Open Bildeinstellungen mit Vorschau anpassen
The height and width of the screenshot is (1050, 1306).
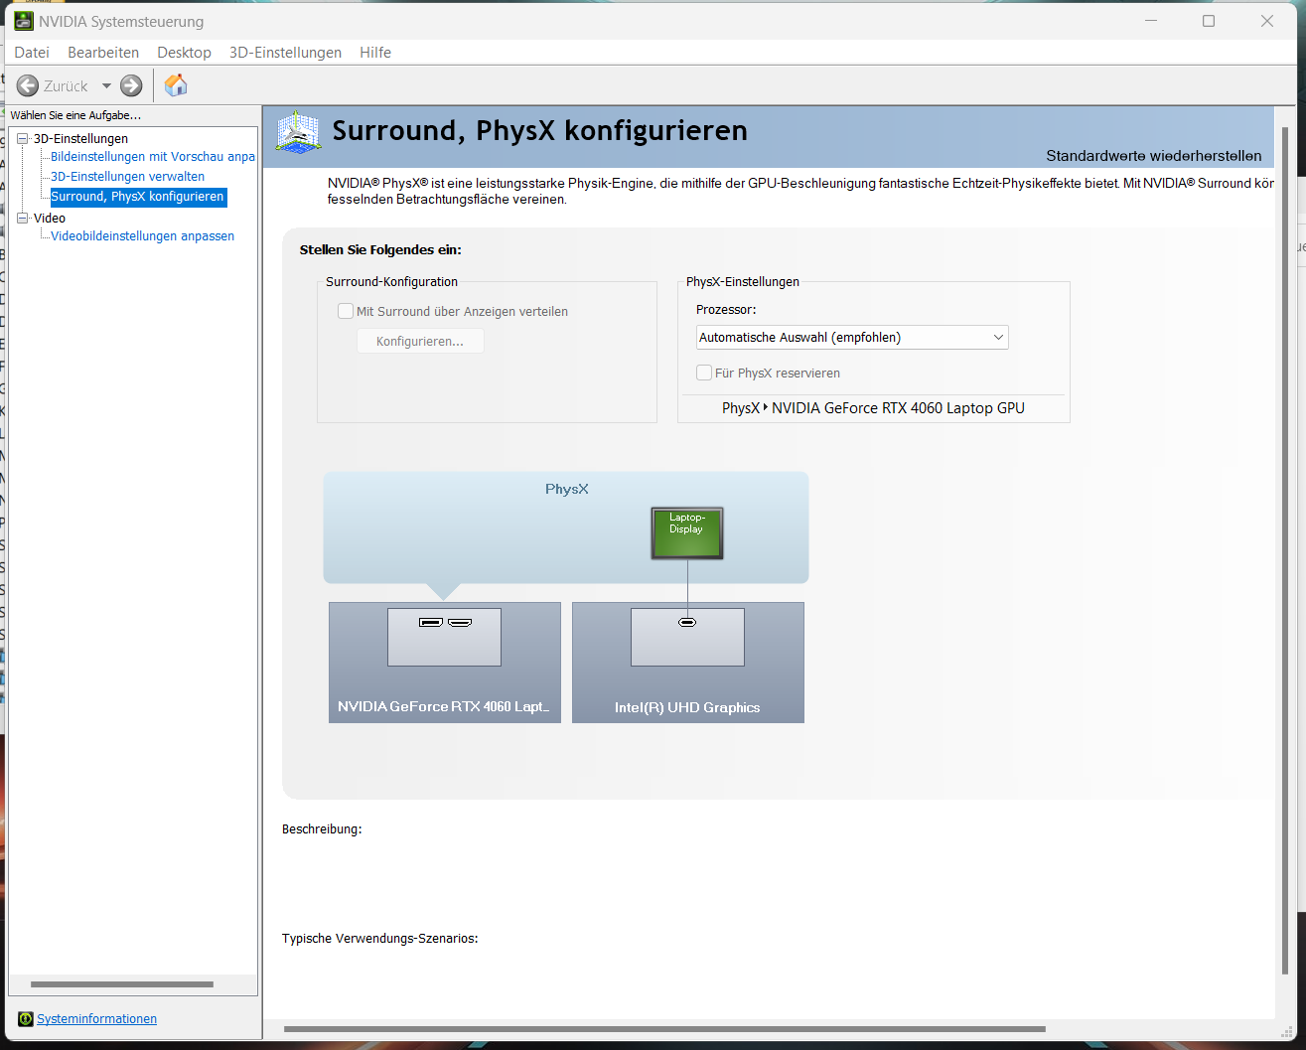coord(153,157)
